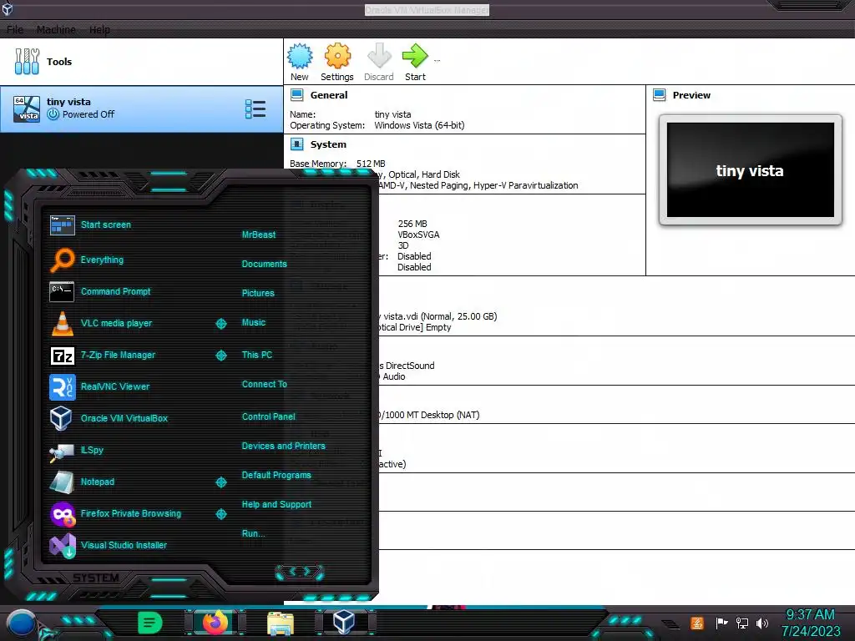Launch ILSpy from start menu
855x641 pixels.
point(76,450)
